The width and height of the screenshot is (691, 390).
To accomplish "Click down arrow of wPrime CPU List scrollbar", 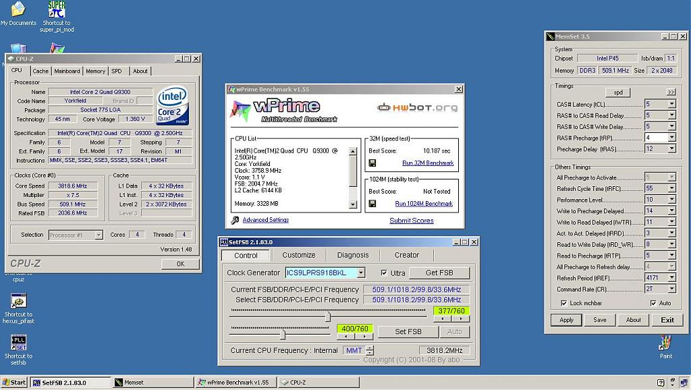I will point(352,204).
